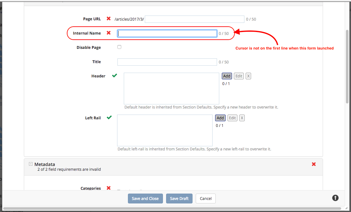This screenshot has width=351, height=212.
Task: Click inside the Title input field
Action: click(167, 62)
